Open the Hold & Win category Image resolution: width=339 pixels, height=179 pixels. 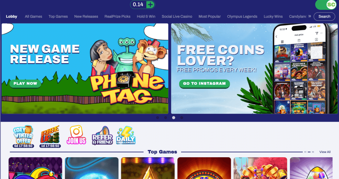(x=146, y=16)
